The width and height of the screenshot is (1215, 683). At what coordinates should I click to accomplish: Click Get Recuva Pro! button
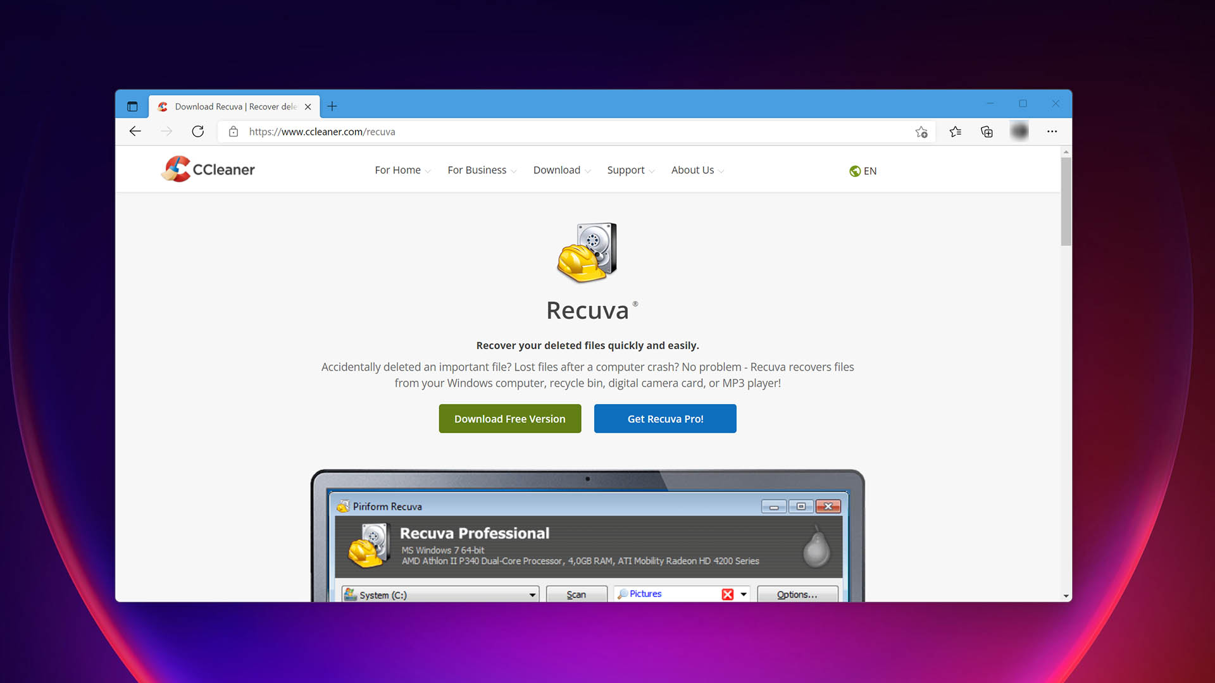point(665,419)
